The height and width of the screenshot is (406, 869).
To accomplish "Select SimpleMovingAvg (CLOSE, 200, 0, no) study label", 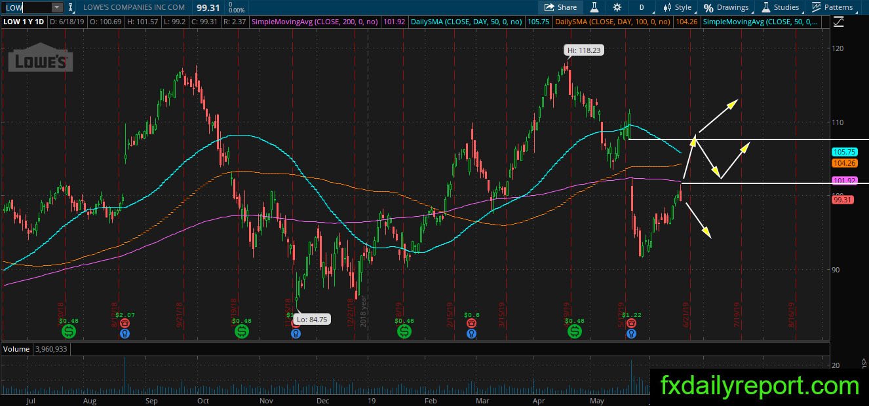I will coord(315,22).
